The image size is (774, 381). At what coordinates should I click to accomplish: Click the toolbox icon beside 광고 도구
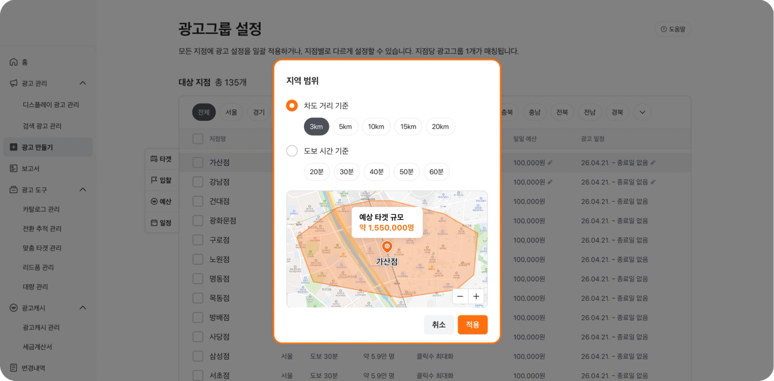click(x=14, y=189)
